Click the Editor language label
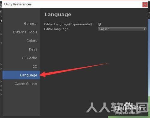The width and height of the screenshot is (150, 118). click(x=56, y=29)
